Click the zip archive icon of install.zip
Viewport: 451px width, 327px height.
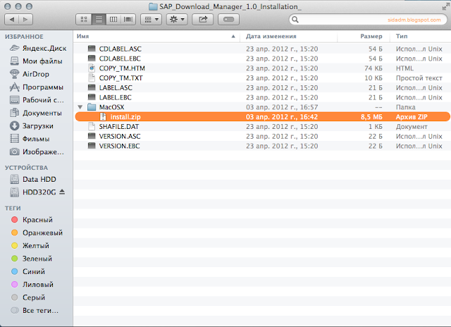[103, 117]
